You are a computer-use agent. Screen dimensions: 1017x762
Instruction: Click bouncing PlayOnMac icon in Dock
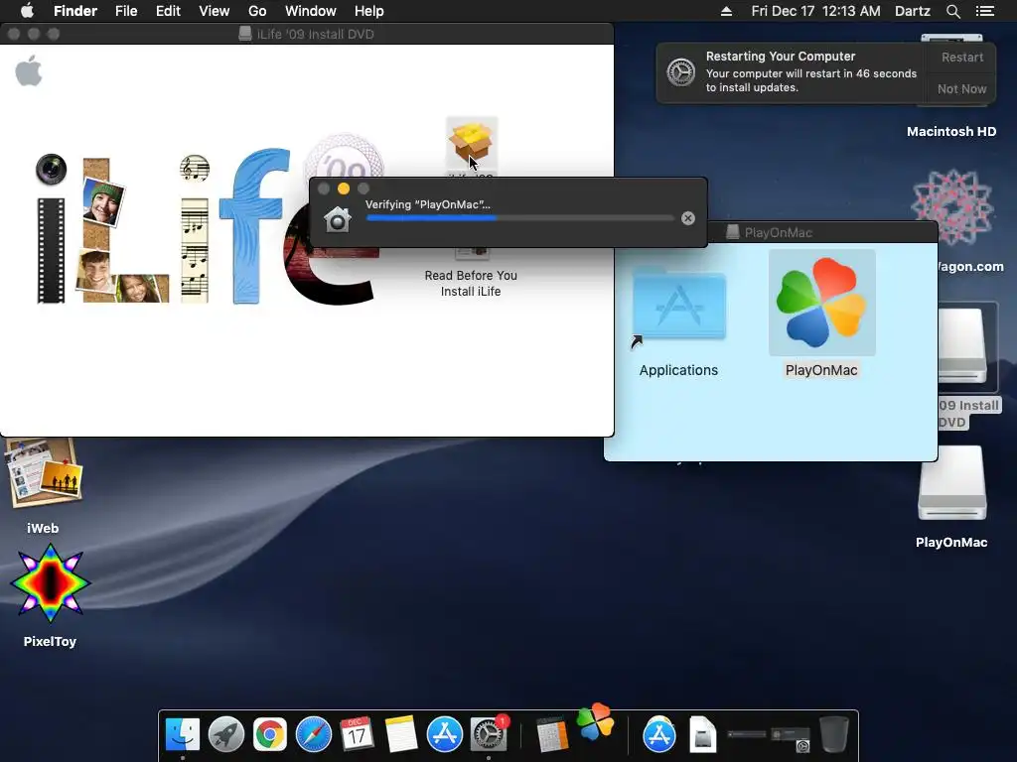(x=596, y=721)
